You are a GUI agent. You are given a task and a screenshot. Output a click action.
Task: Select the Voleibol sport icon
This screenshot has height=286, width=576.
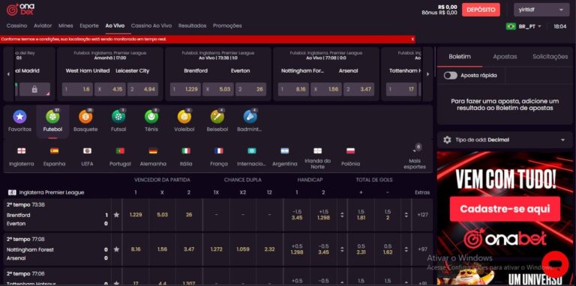[184, 117]
